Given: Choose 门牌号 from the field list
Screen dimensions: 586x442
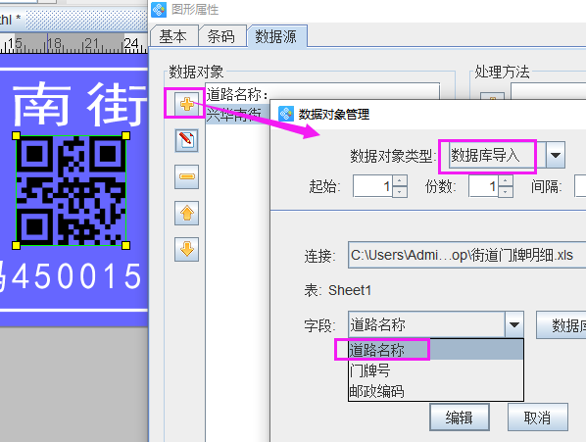Looking at the screenshot, I should pyautogui.click(x=436, y=370).
